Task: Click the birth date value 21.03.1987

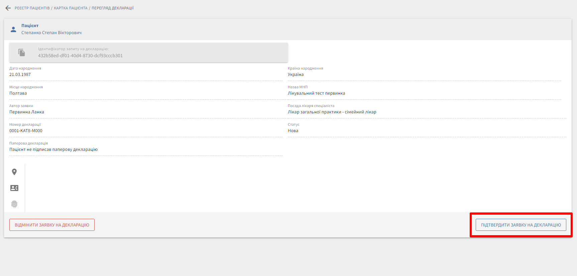Action: click(x=20, y=75)
